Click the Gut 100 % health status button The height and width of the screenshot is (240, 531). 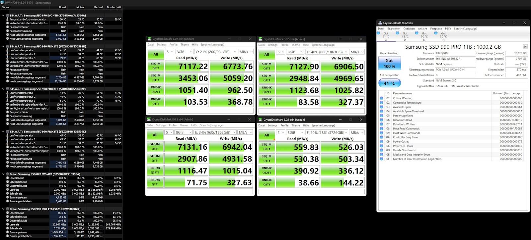390,63
